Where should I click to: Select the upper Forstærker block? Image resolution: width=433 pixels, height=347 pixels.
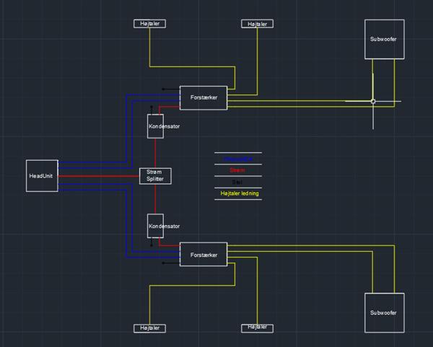(203, 97)
